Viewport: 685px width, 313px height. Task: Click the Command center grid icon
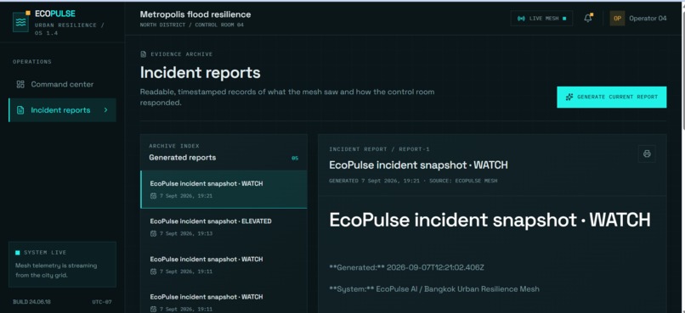(20, 85)
